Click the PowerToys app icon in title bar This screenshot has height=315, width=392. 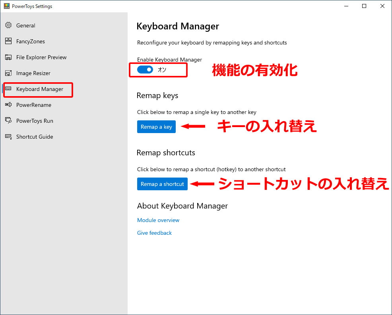click(7, 6)
